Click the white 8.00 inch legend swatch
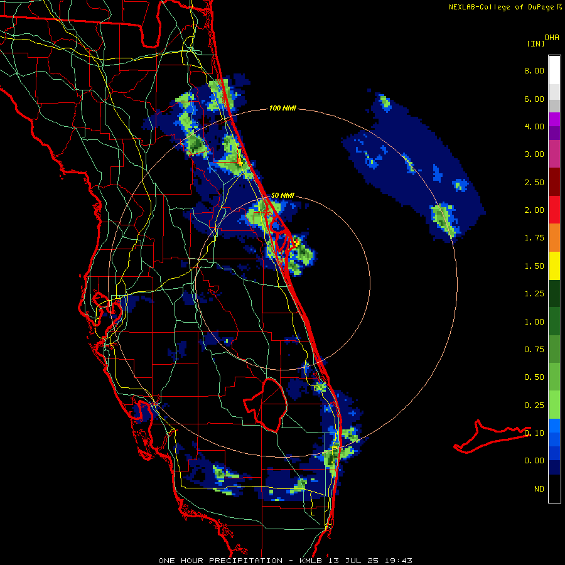The width and height of the screenshot is (565, 565). [554, 70]
